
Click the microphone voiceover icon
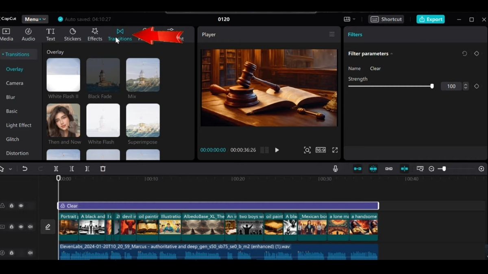click(x=335, y=168)
